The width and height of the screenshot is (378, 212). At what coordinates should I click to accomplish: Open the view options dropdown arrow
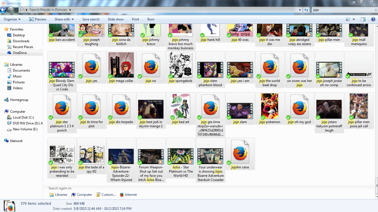[354, 19]
